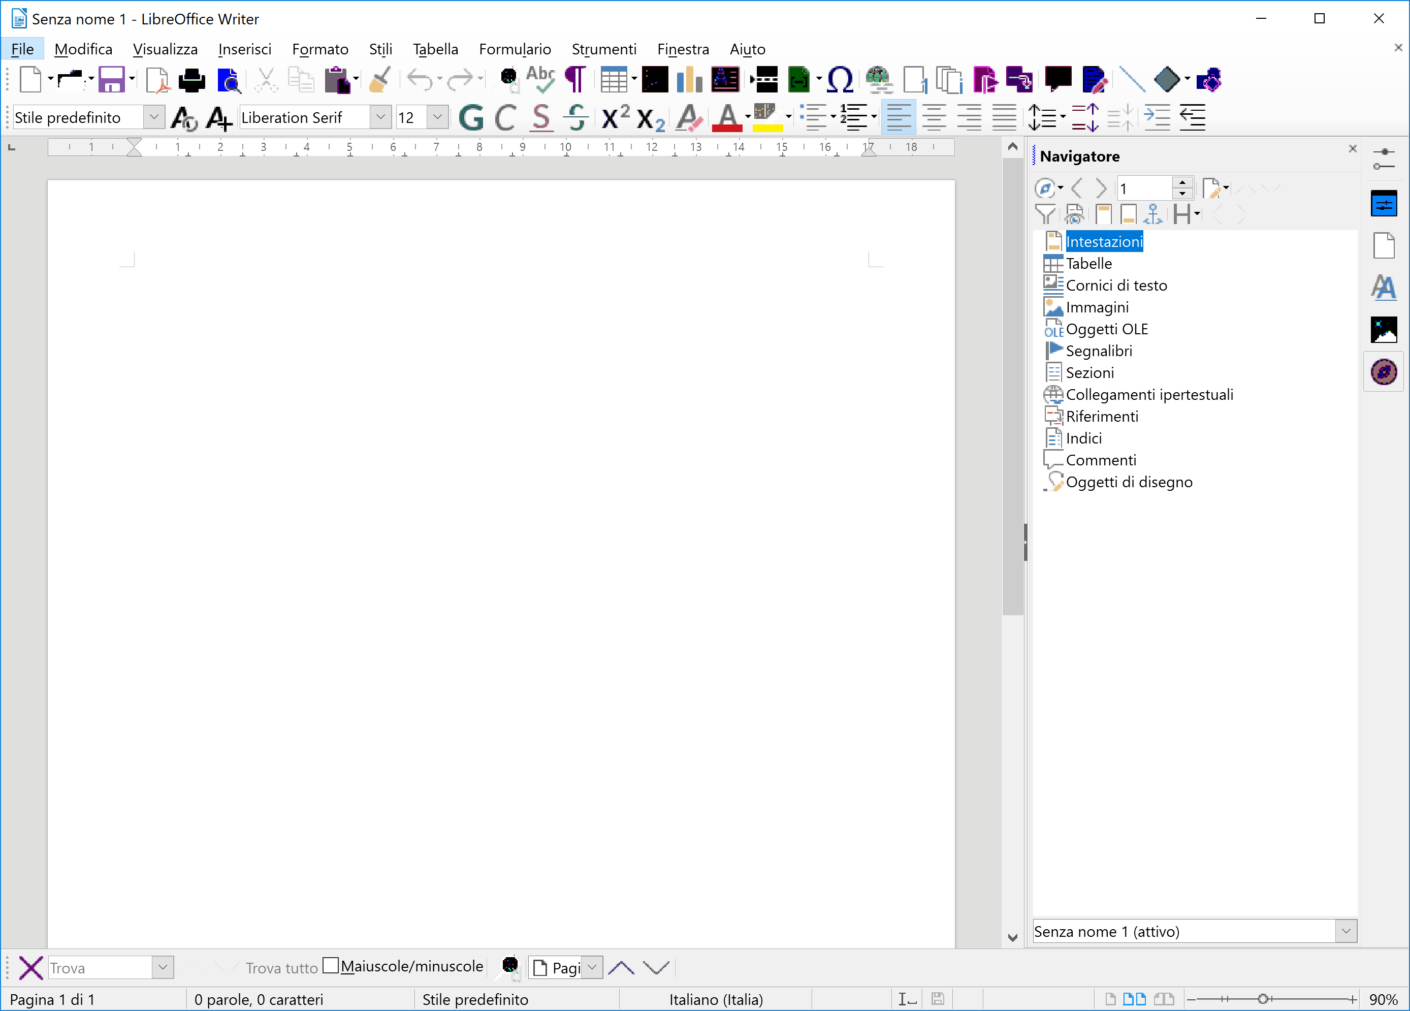Image resolution: width=1410 pixels, height=1011 pixels.
Task: Toggle bold G formatting button
Action: click(x=471, y=117)
